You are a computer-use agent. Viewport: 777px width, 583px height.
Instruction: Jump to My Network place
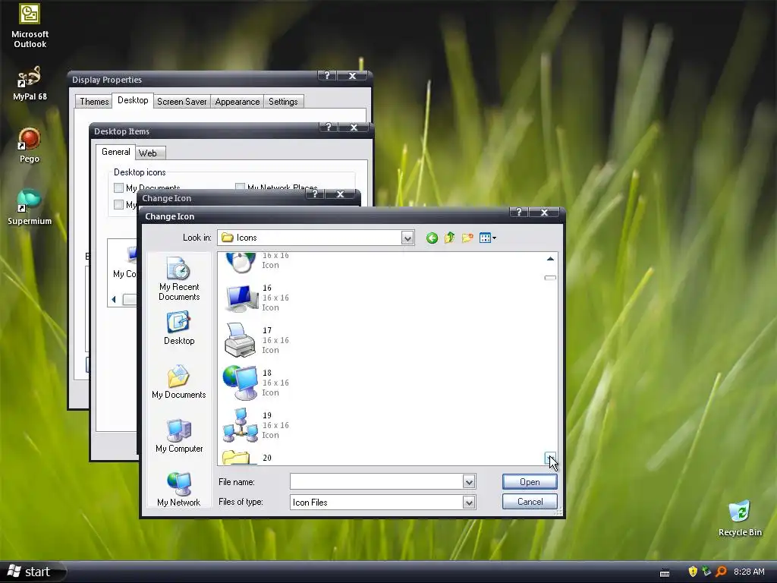(x=179, y=490)
